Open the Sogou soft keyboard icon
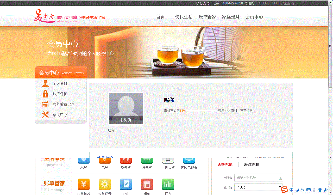This screenshot has height=195, width=333. [x=309, y=190]
